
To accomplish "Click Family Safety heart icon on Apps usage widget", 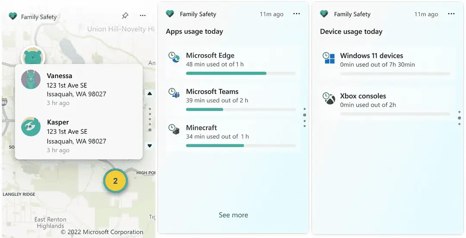I will [170, 14].
